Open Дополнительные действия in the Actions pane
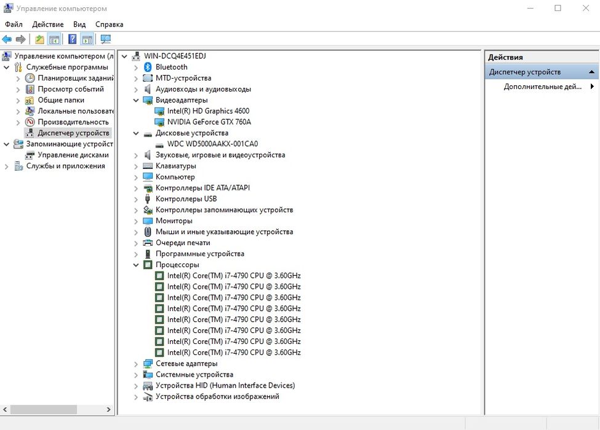This screenshot has height=430, width=600. [543, 87]
